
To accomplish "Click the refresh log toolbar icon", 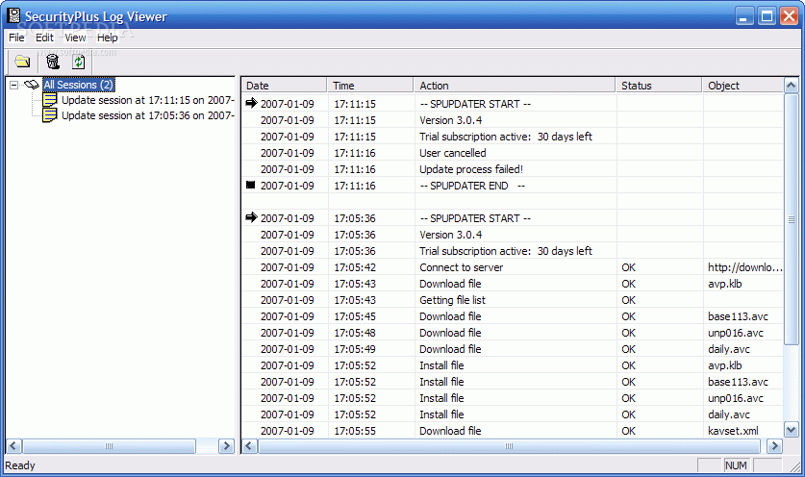I will (79, 63).
